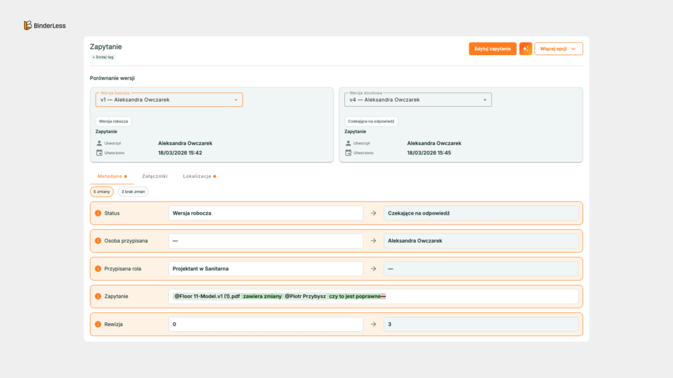
Task: Open the Lokalizacje tab
Action: point(199,176)
